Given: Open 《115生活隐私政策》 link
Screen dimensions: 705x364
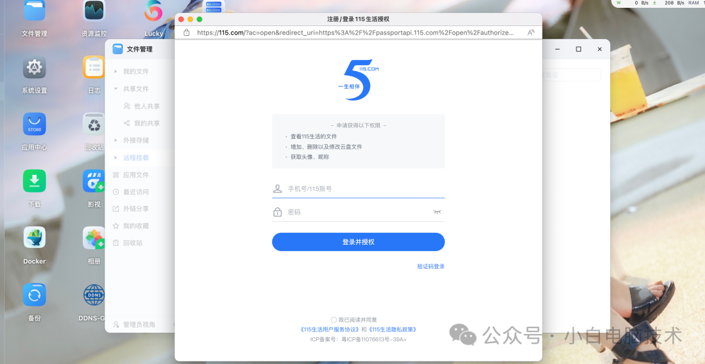Looking at the screenshot, I should click(x=392, y=329).
